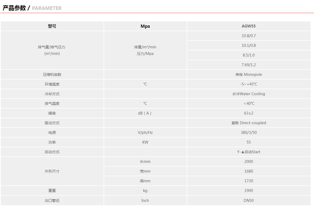
Task: Click the Mpa column header
Action: 145,26
